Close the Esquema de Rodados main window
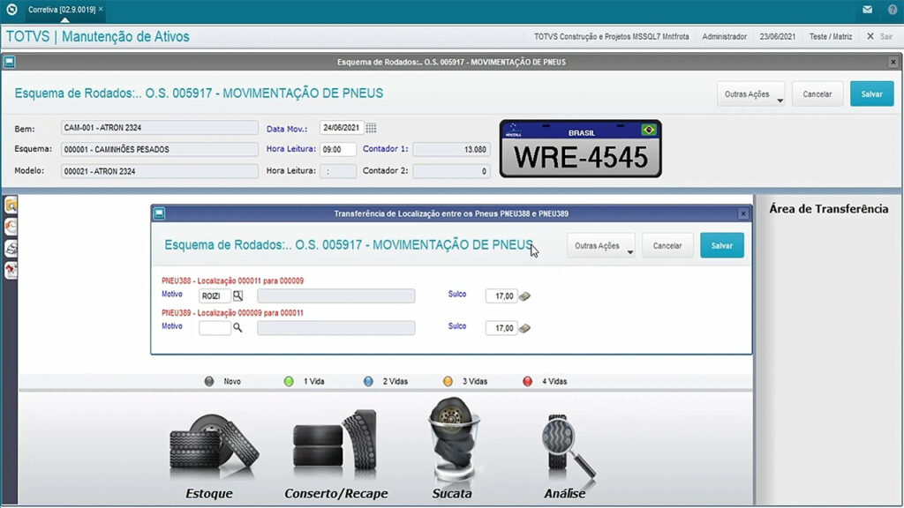 [893, 62]
